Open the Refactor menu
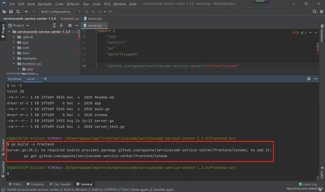325x192 pixels. coord(73,4)
